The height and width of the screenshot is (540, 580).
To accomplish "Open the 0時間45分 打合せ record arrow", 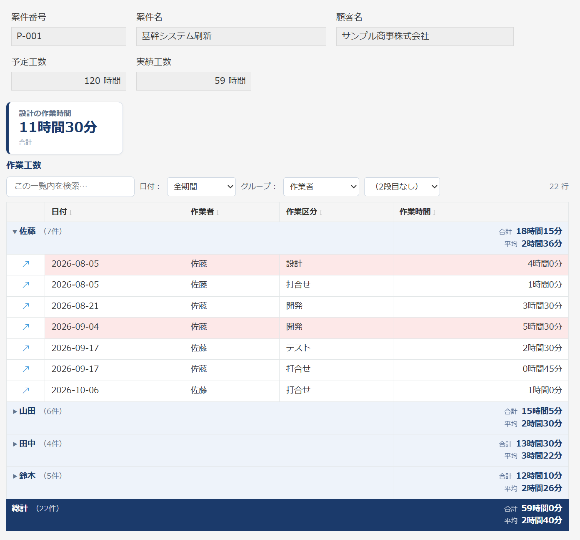I will (x=26, y=369).
